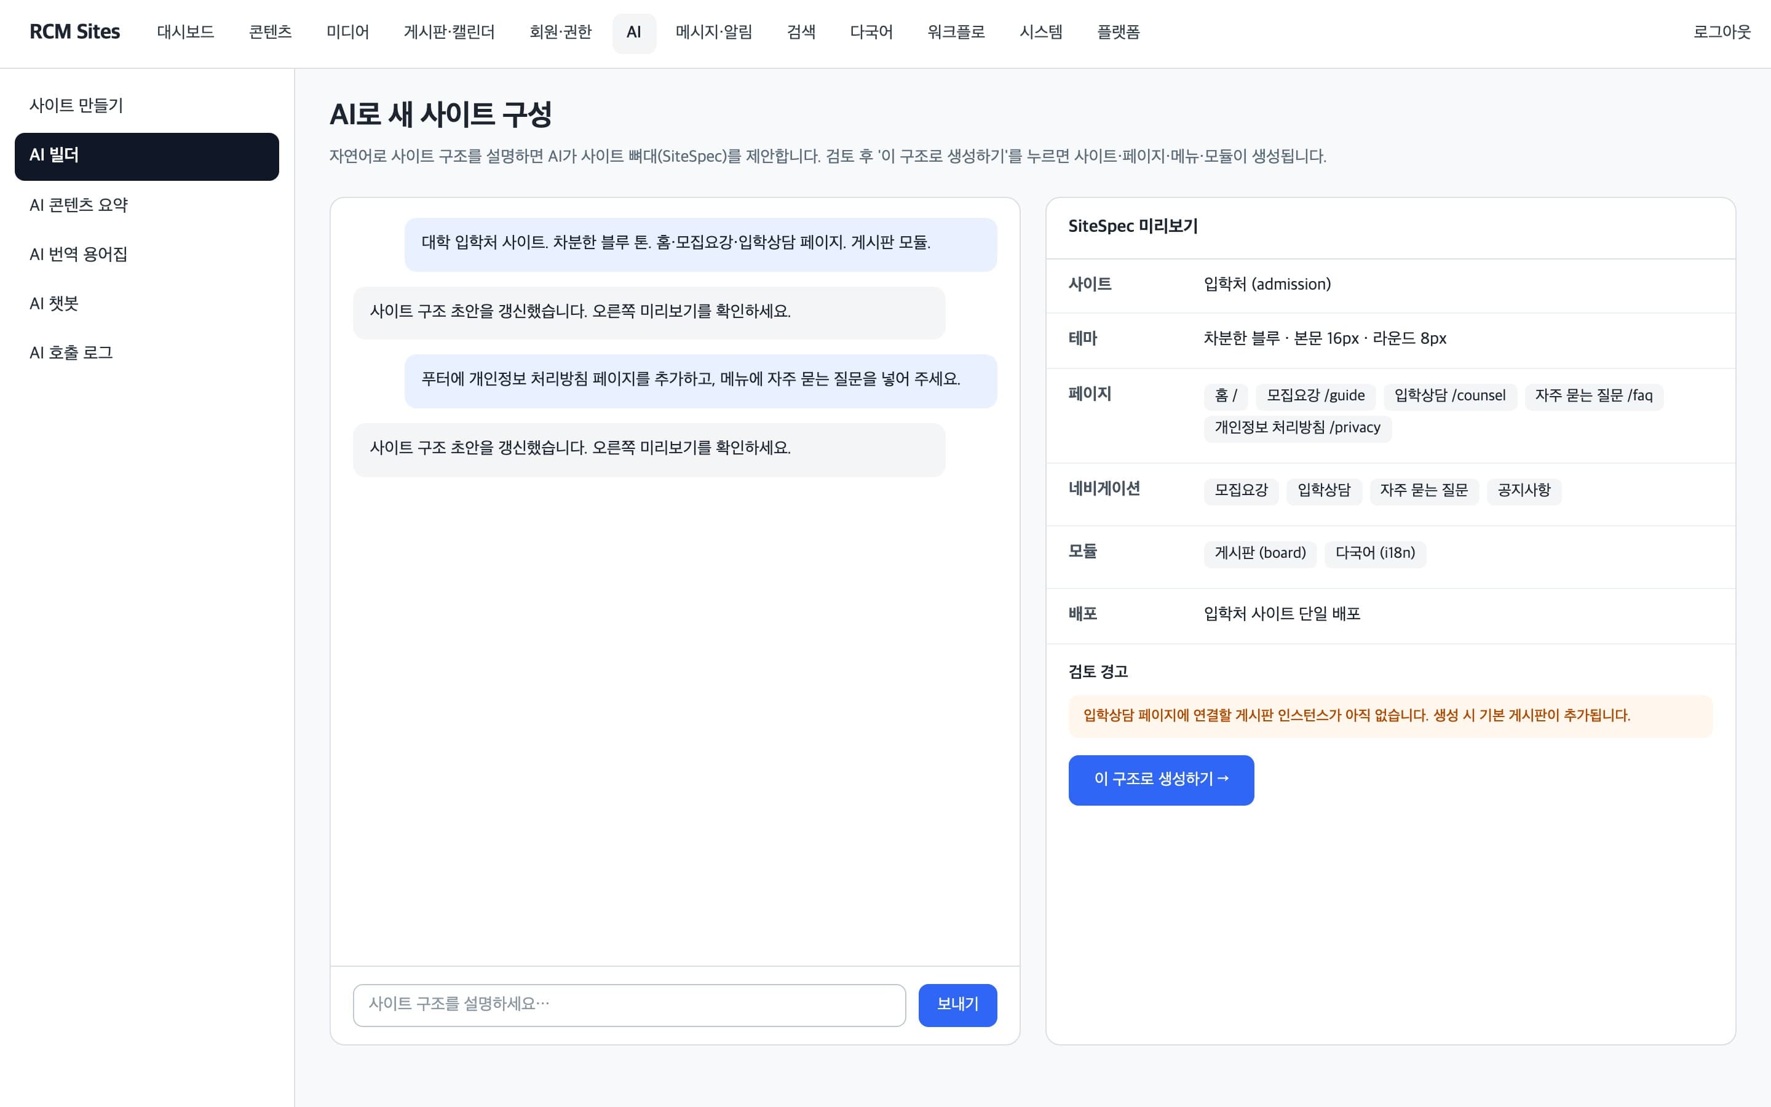View AI 호출 로그 in the sidebar
Image resolution: width=1771 pixels, height=1107 pixels.
(146, 353)
